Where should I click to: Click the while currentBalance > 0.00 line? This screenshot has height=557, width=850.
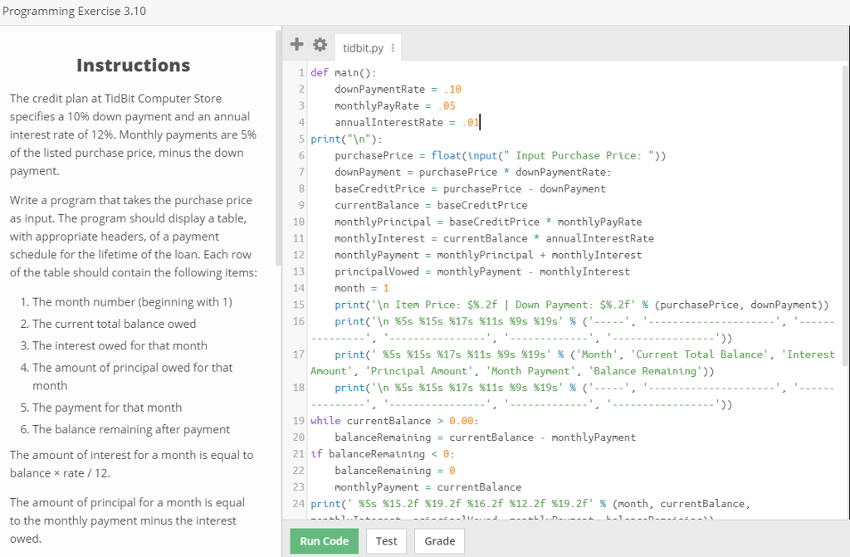pos(394,421)
